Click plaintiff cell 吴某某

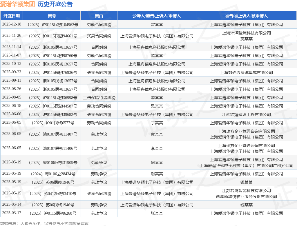tap(157, 106)
